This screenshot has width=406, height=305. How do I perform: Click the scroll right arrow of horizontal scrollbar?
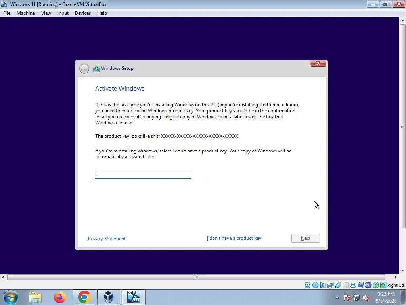tap(396, 277)
